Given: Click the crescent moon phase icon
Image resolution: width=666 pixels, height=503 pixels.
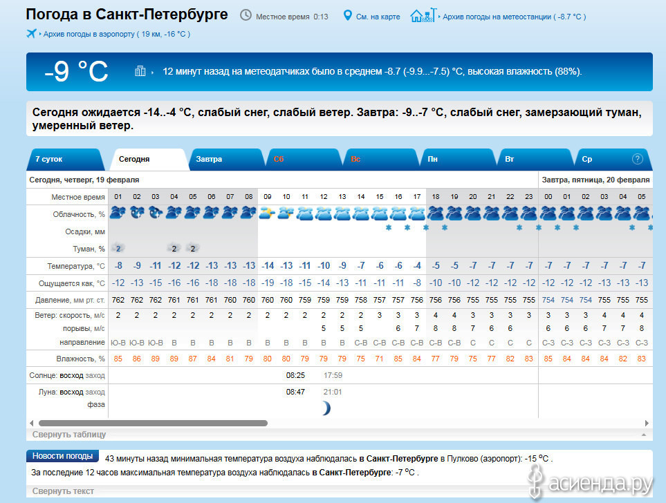Looking at the screenshot, I should pyautogui.click(x=324, y=408).
